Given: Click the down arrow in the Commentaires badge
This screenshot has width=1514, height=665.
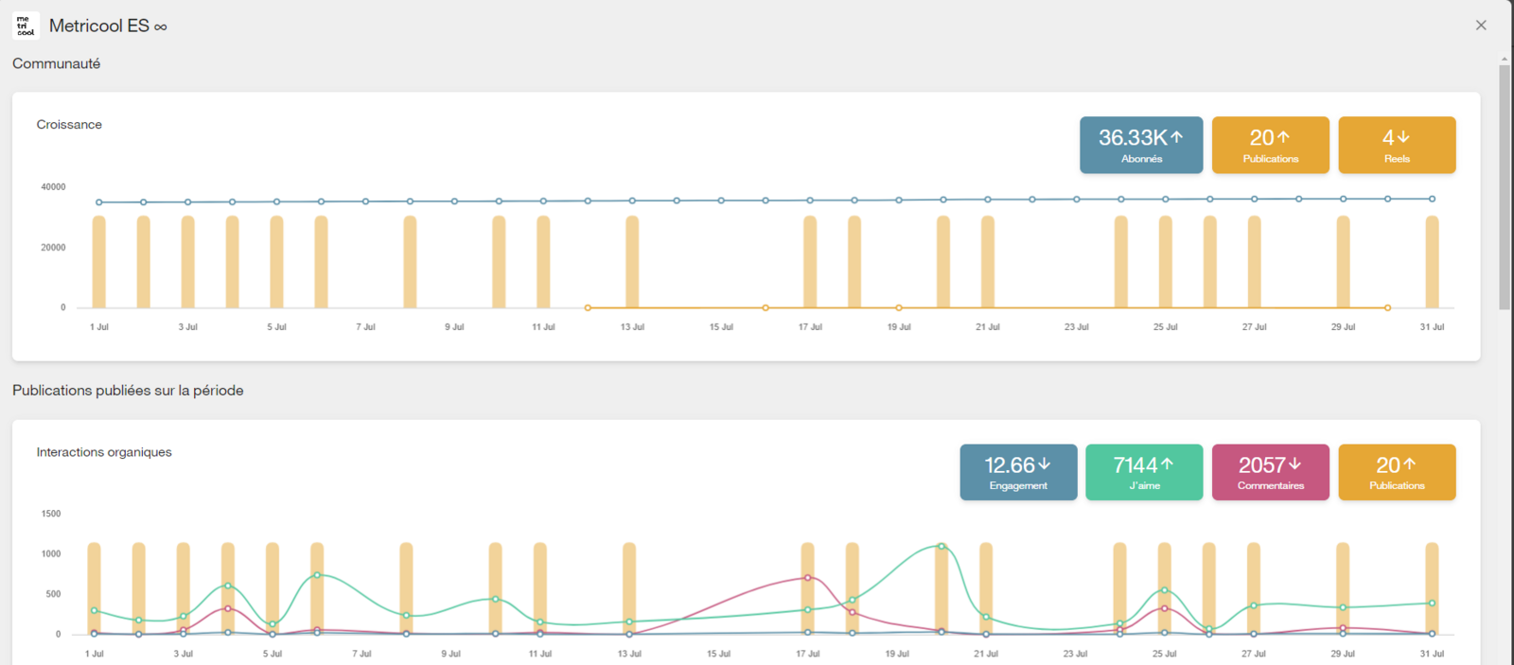Looking at the screenshot, I should pos(1295,464).
